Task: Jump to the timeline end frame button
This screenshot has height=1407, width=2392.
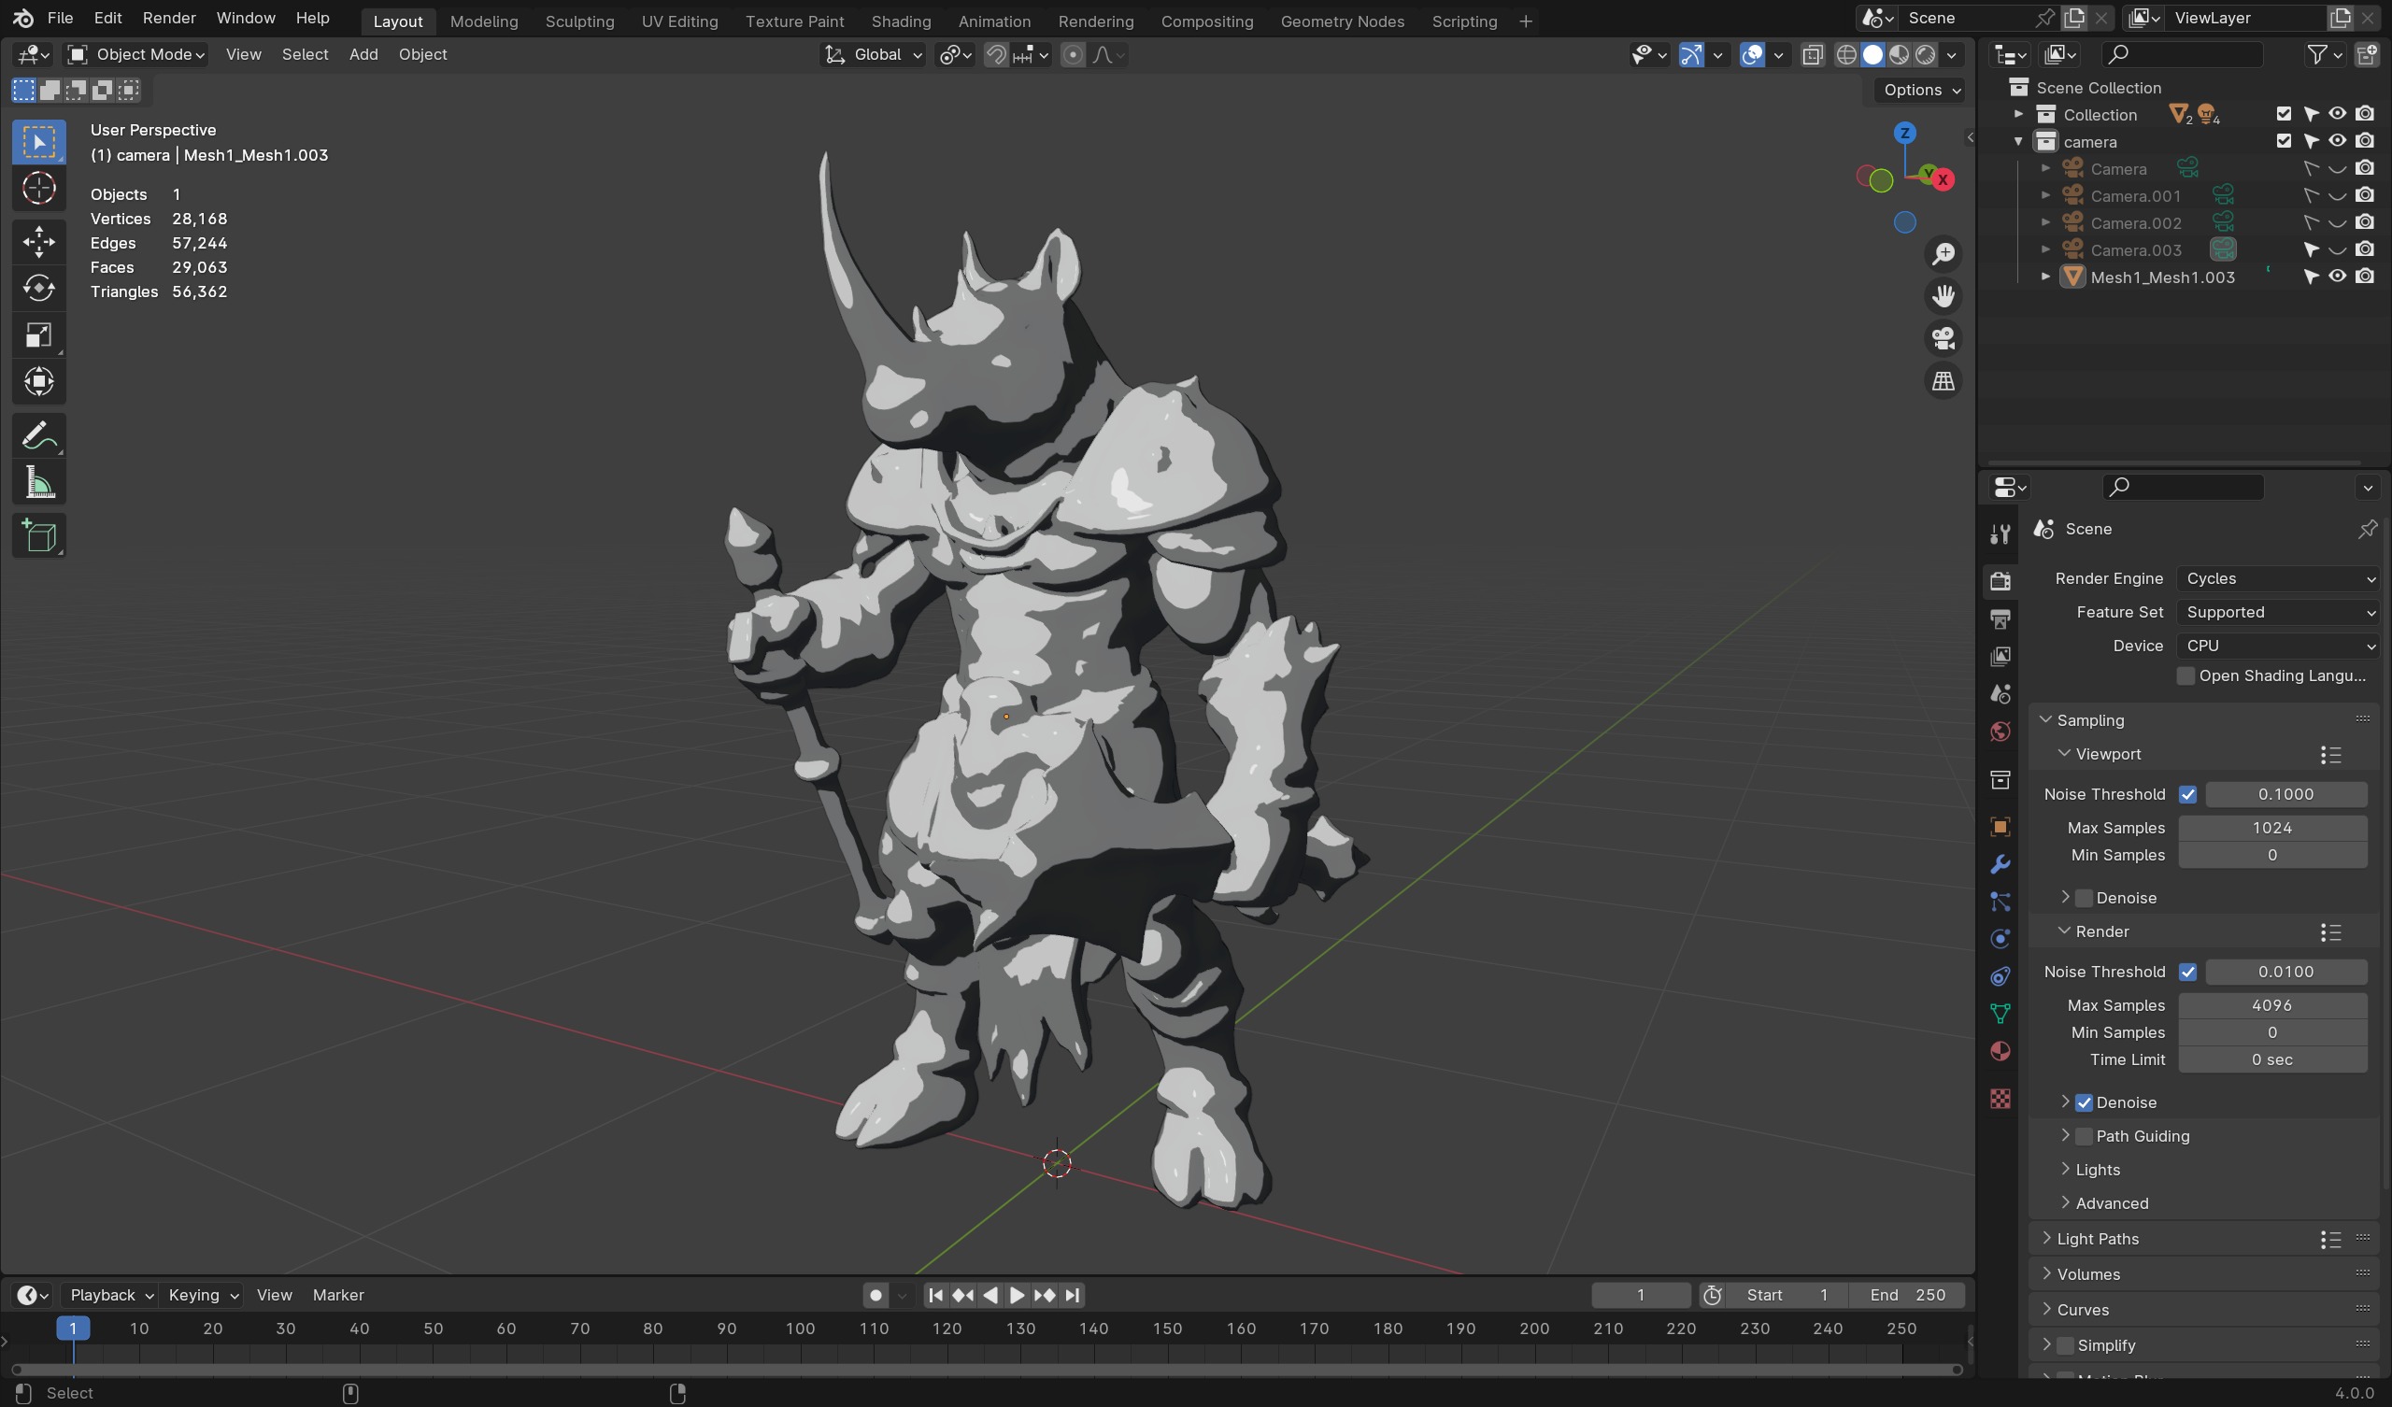Action: 1072,1295
